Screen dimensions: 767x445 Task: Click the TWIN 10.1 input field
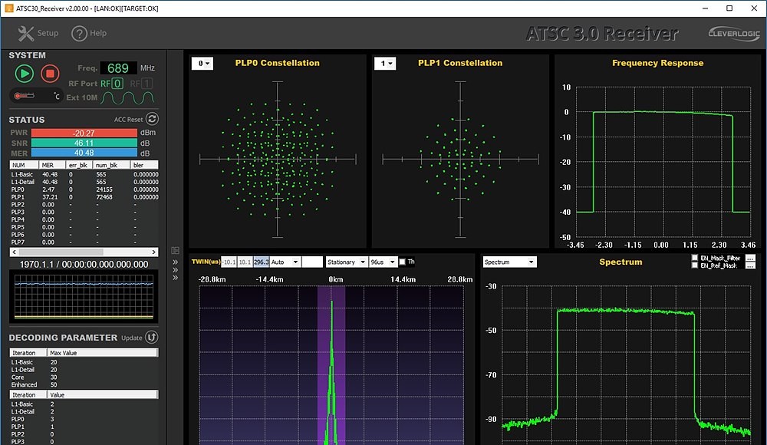[245, 262]
